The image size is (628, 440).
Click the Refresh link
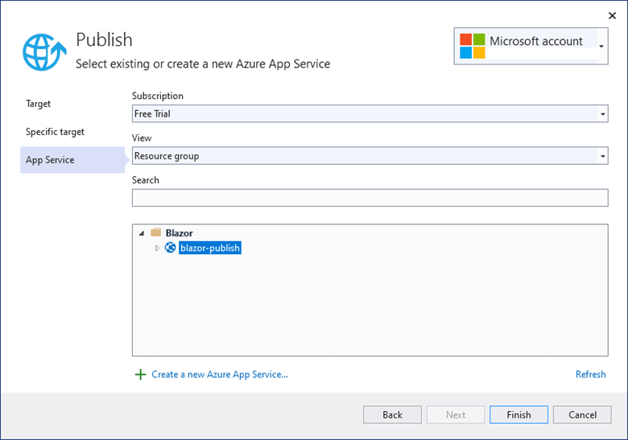pyautogui.click(x=590, y=374)
